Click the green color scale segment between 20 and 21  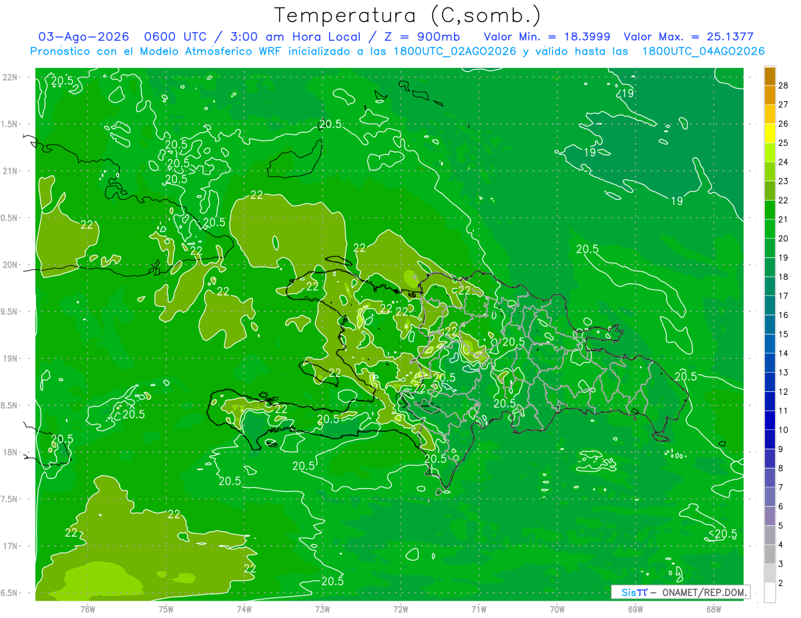[x=770, y=229]
